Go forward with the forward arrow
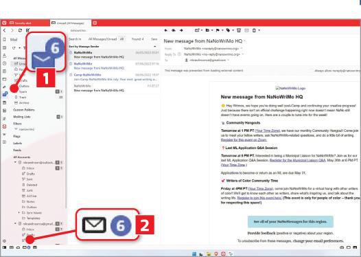This screenshot has height=257, width=361. pyautogui.click(x=12, y=30)
